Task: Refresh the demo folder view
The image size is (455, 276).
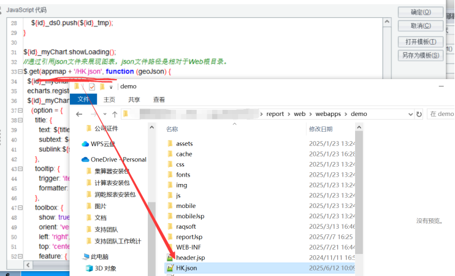Action: pos(419,114)
